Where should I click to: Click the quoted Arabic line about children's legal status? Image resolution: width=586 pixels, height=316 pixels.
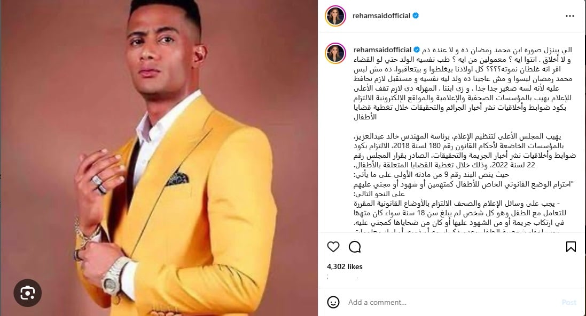463,184
